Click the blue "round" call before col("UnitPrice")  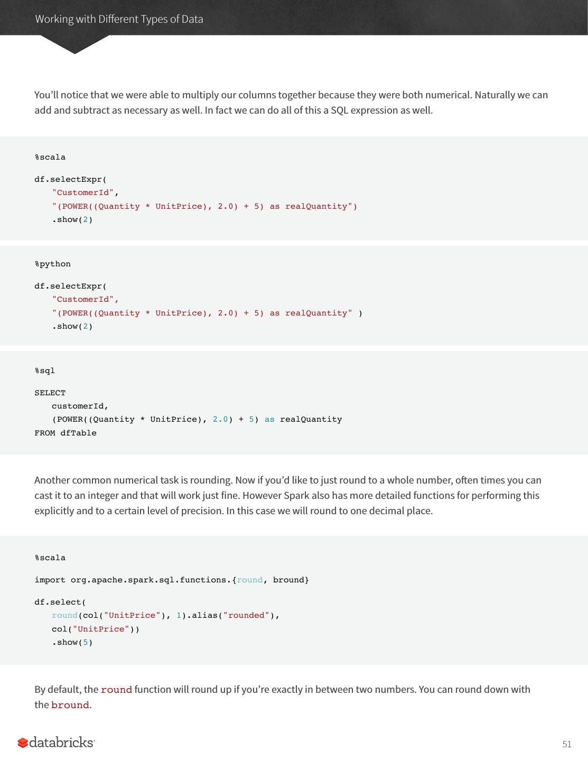tap(64, 615)
